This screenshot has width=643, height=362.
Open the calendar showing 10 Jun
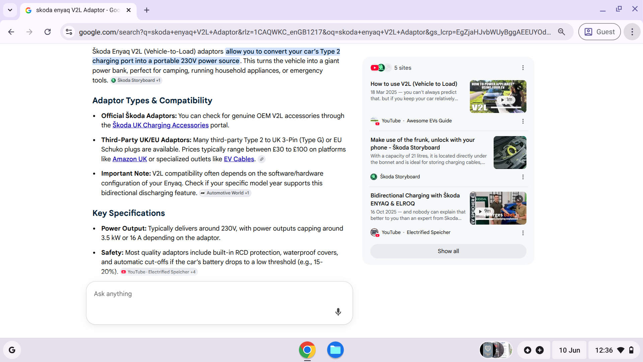[569, 350]
